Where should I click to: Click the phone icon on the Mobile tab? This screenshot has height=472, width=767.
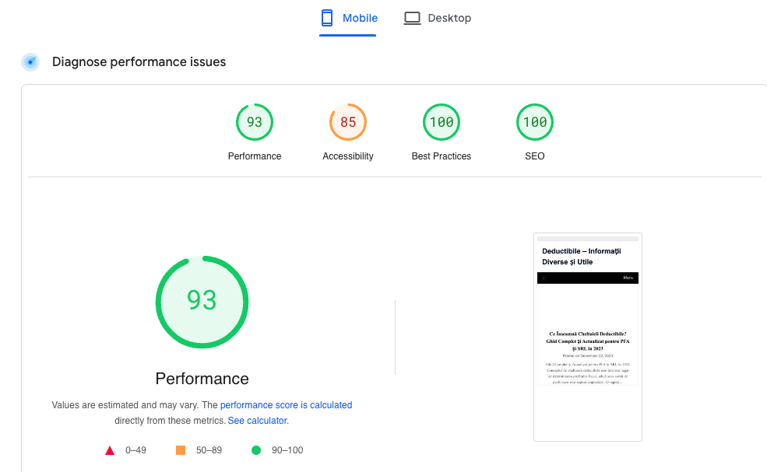(327, 18)
